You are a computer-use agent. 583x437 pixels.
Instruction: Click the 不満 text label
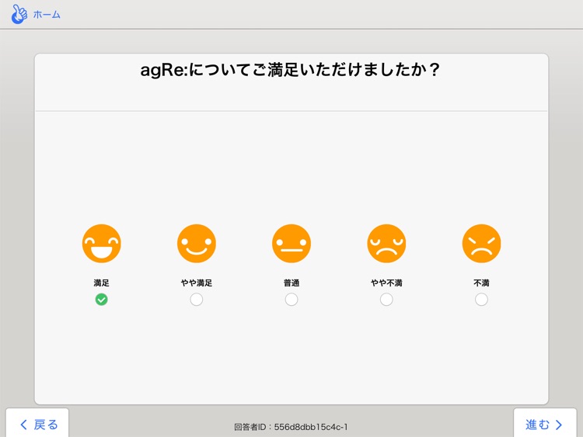tap(481, 283)
